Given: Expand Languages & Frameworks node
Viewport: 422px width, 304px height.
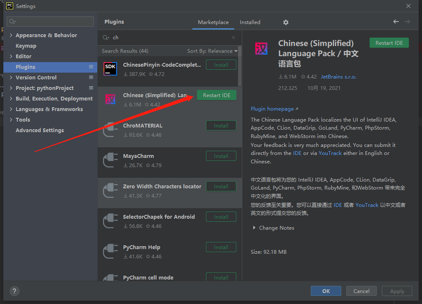Looking at the screenshot, I should (x=11, y=109).
